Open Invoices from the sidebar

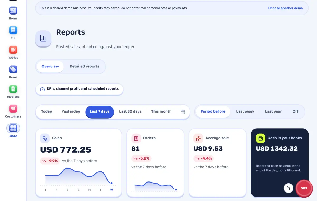[x=13, y=89]
